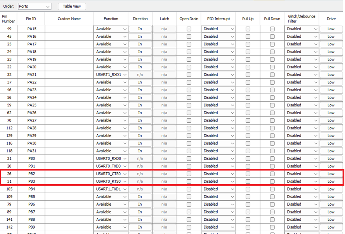Enable Open Drain for PA26
The width and height of the screenshot is (345, 234).
[189, 113]
